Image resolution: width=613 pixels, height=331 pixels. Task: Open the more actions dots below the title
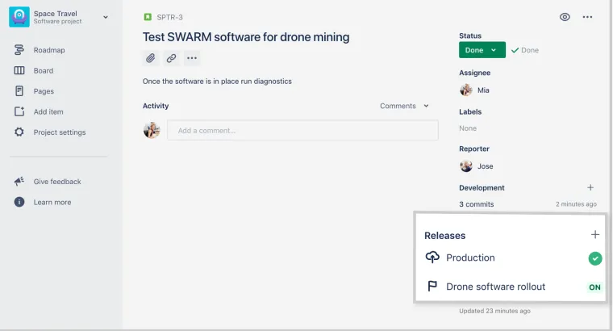click(x=192, y=58)
